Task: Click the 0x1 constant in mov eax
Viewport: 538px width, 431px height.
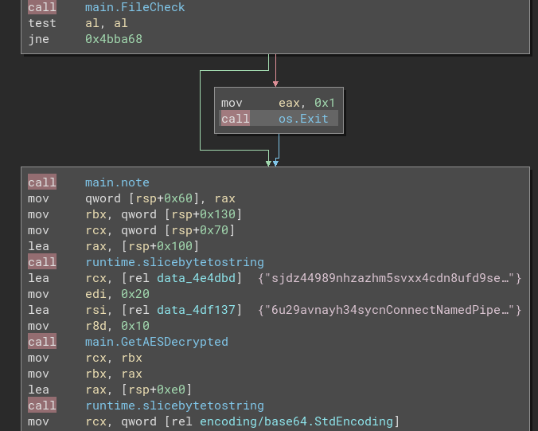Action: pos(325,103)
